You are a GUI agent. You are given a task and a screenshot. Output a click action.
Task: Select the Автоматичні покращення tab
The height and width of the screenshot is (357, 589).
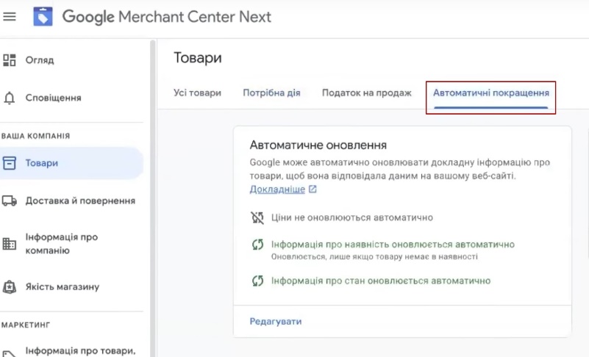click(x=490, y=93)
